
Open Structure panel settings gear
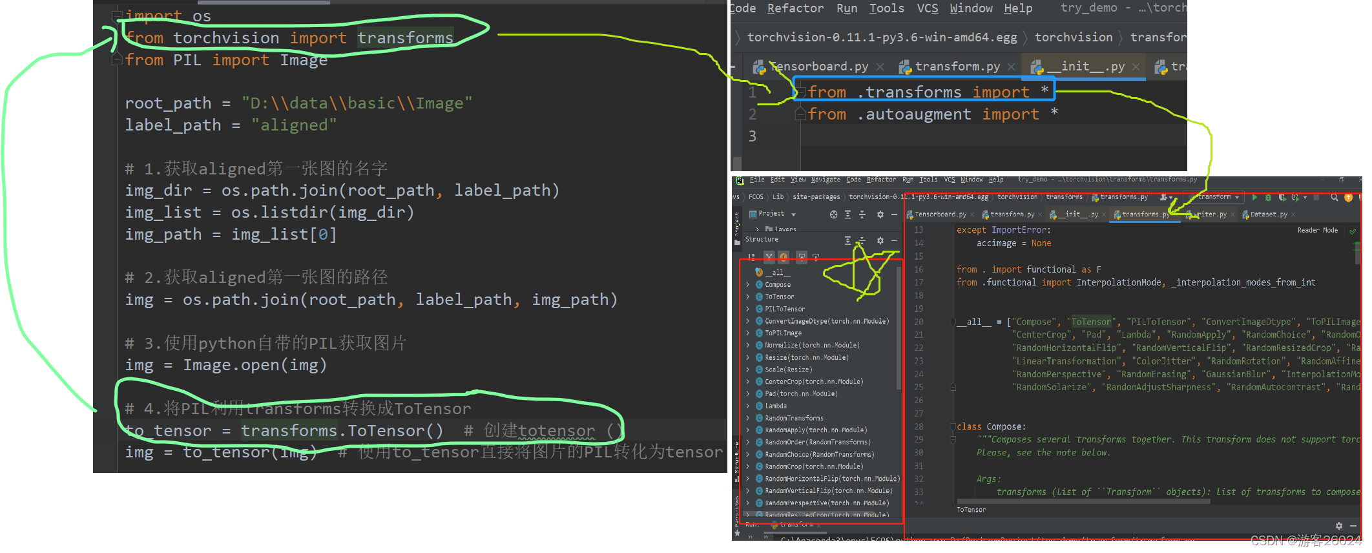(x=880, y=240)
